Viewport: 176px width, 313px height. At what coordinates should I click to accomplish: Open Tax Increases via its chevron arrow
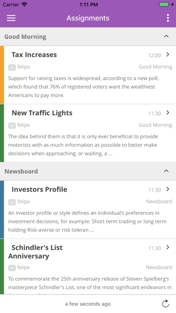click(168, 54)
